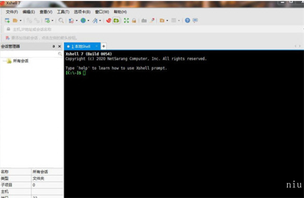Viewport: 304px width, 198px height.
Task: Open the 编辑(E) menu
Action: coord(29,12)
